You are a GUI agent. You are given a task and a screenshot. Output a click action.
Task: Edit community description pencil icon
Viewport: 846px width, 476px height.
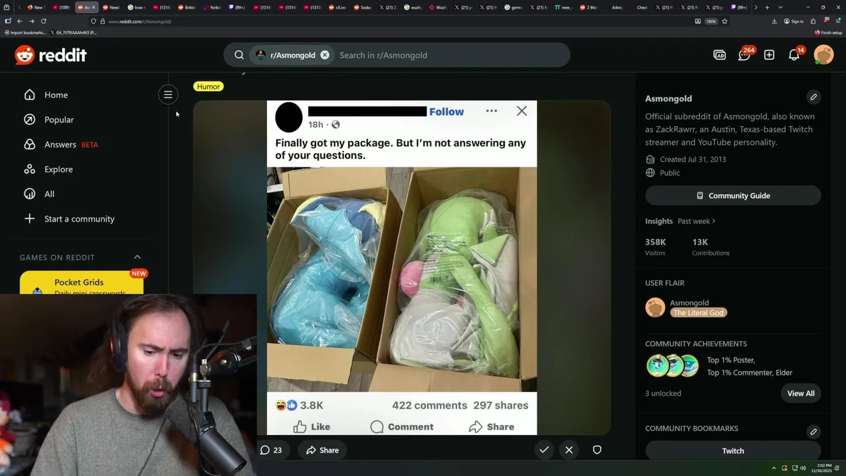click(814, 97)
